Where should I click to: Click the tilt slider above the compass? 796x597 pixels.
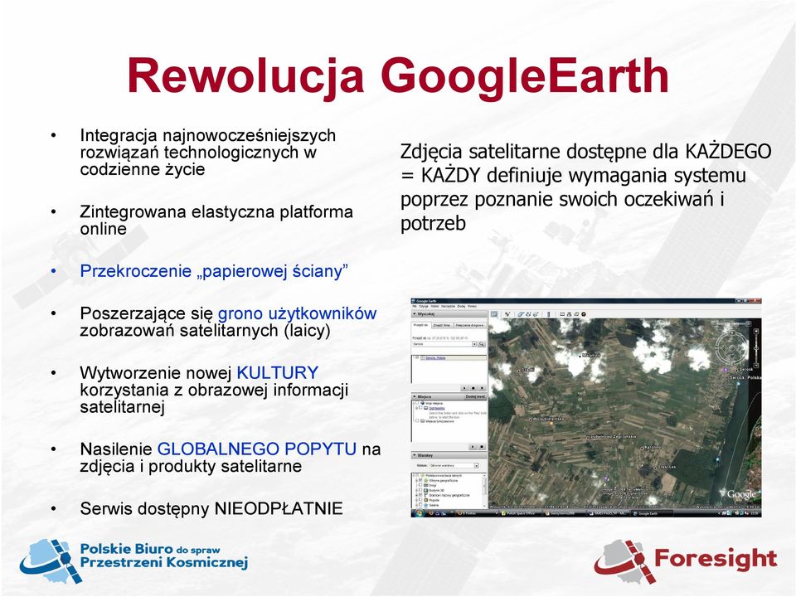(x=731, y=323)
